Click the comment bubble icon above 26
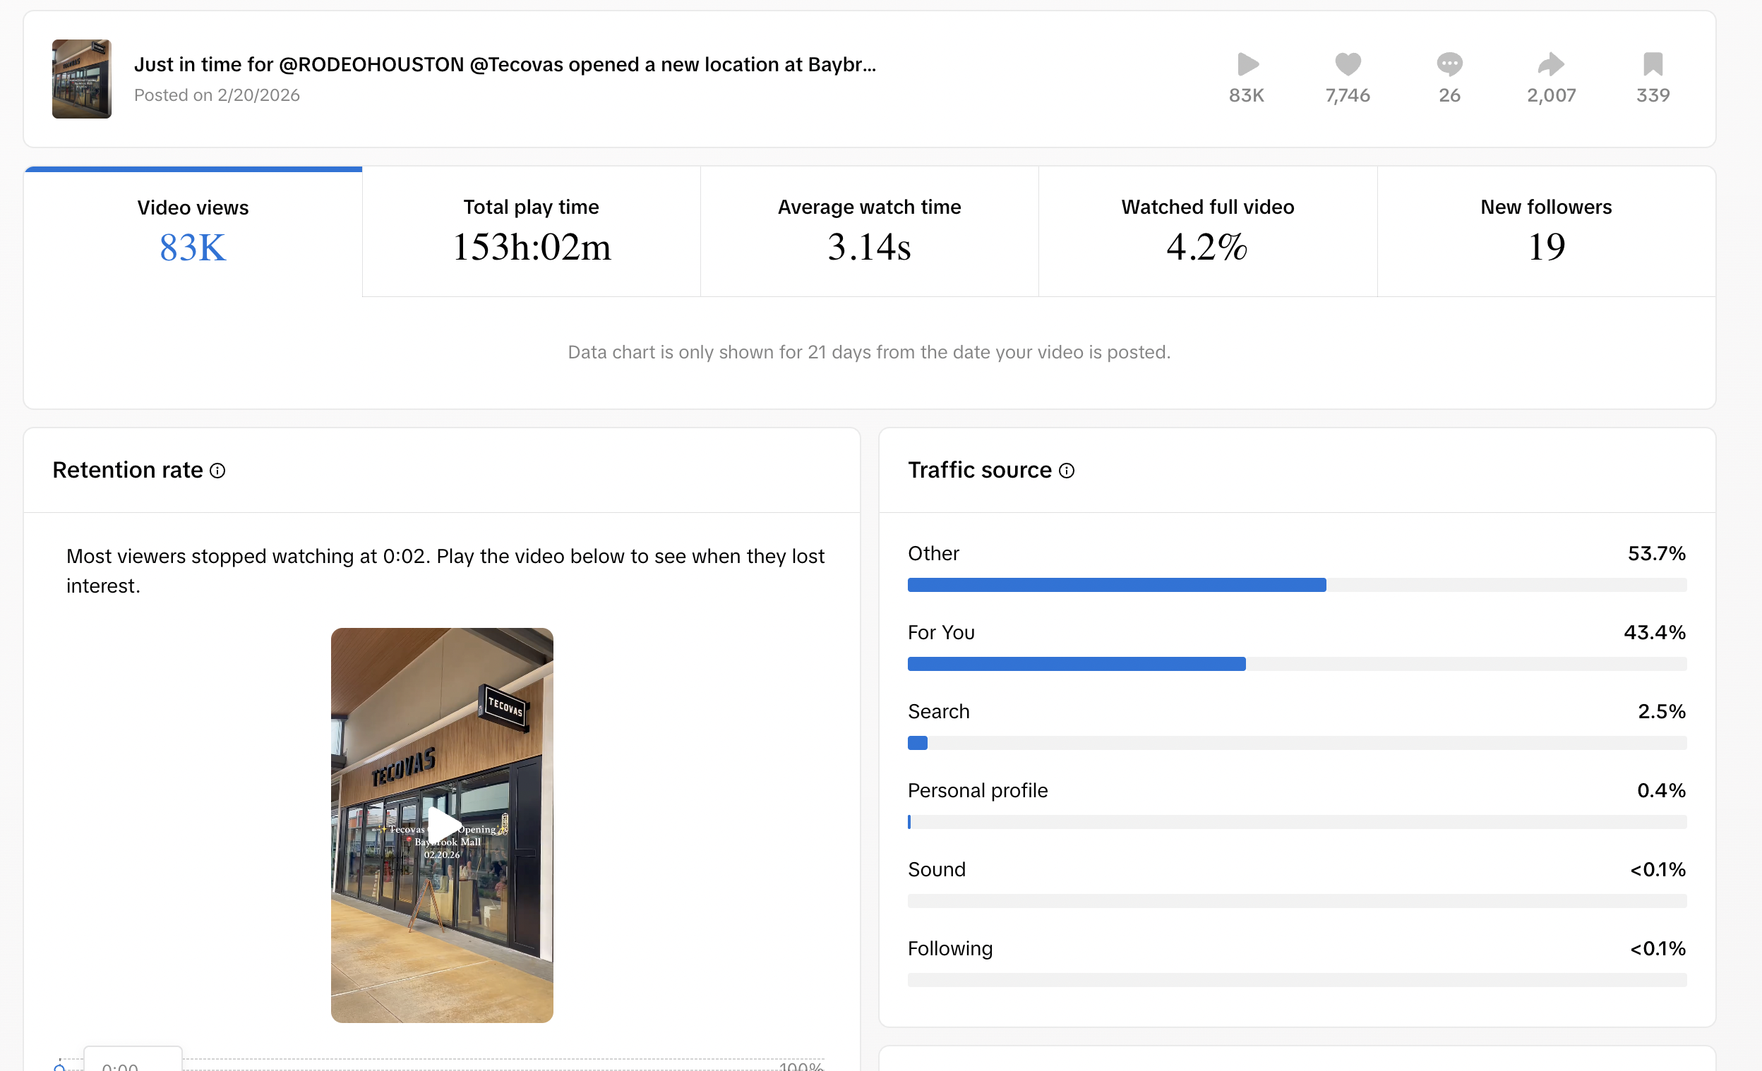 1449,64
